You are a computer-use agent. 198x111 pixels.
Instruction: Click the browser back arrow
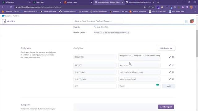pos(3,7)
